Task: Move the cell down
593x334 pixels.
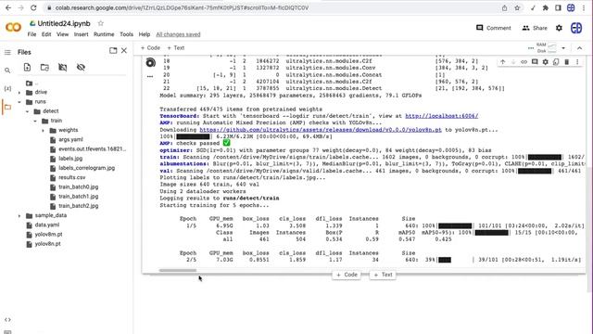Action: (x=513, y=62)
